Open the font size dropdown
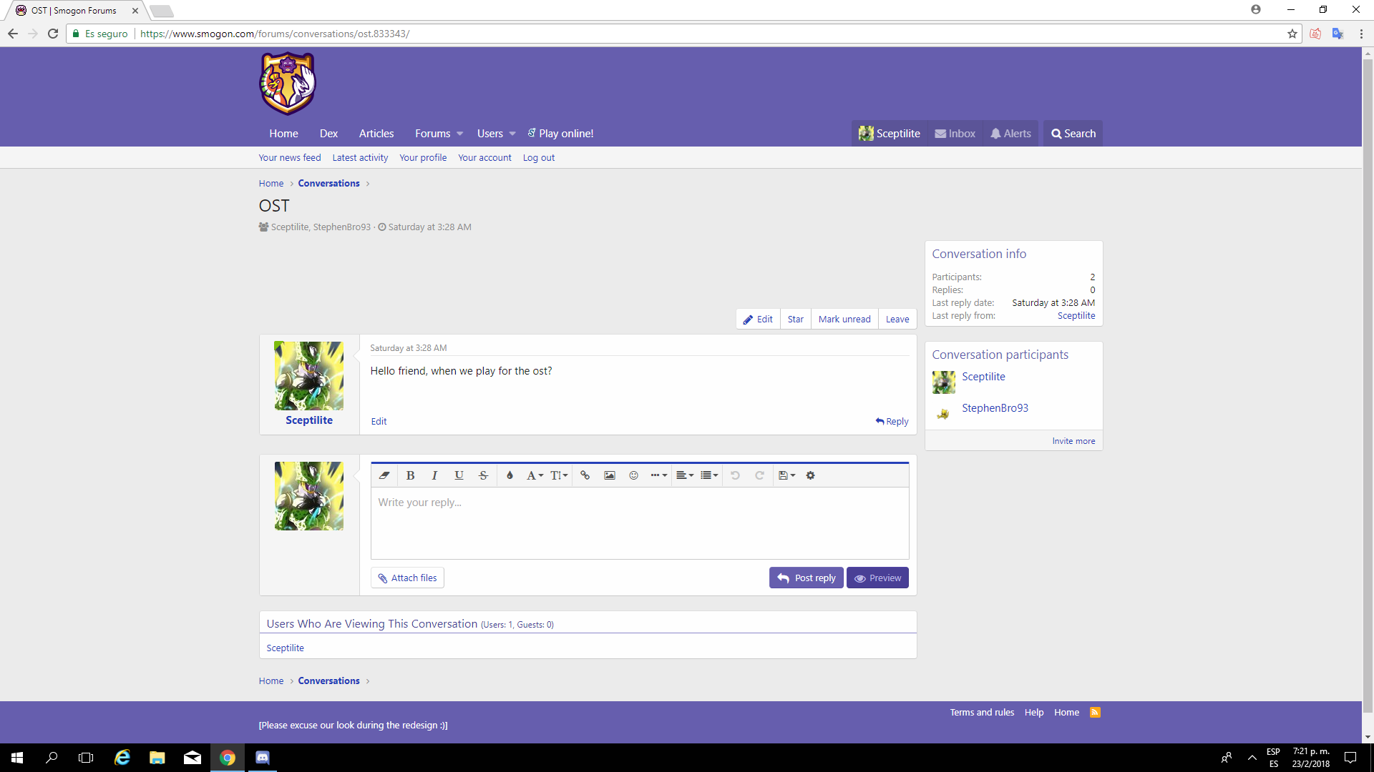Screen dimensions: 1374x772 coord(559,475)
